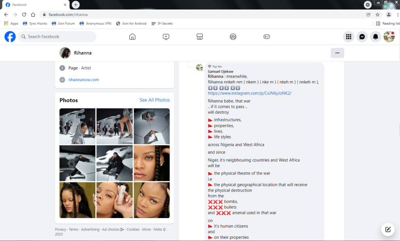Click See All Photos
The width and height of the screenshot is (400, 241).
155,100
